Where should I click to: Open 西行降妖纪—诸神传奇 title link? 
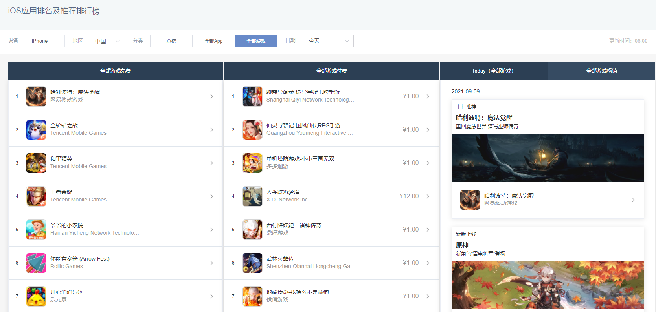294,225
